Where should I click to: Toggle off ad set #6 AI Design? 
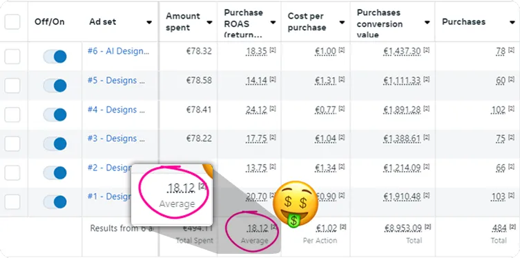pyautogui.click(x=55, y=57)
